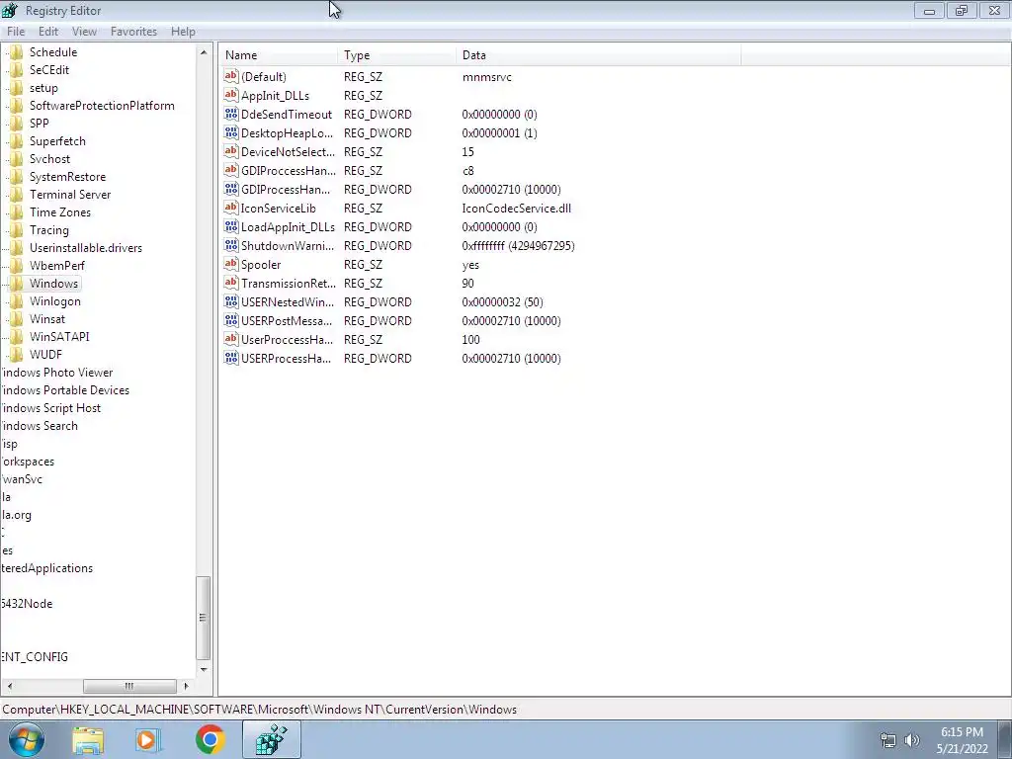The height and width of the screenshot is (759, 1012).
Task: Select the Terminal Server key
Action: [70, 195]
